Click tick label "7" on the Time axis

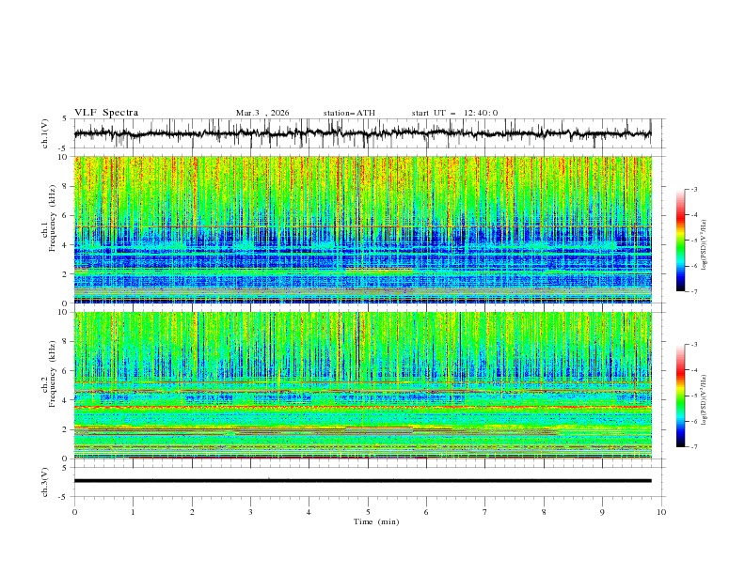tap(485, 512)
